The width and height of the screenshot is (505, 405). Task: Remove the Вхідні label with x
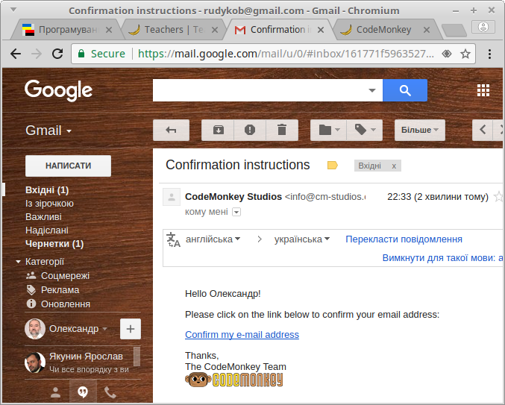394,166
